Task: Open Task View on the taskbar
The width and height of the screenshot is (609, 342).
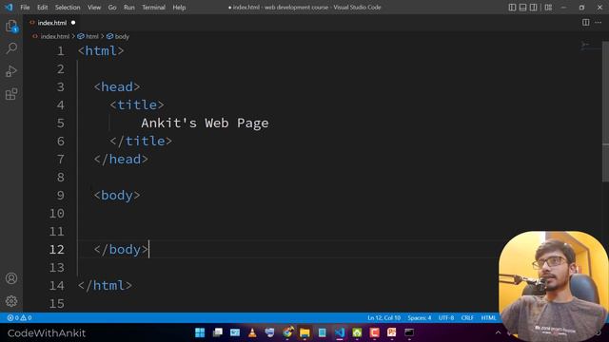Action: click(x=218, y=332)
